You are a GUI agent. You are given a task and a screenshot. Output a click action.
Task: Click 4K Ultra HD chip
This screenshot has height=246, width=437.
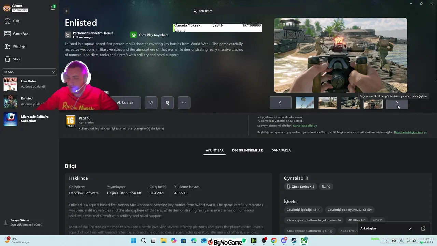pos(357,220)
